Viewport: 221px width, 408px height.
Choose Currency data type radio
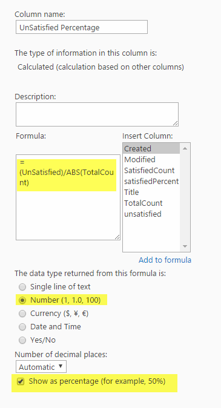click(x=22, y=314)
